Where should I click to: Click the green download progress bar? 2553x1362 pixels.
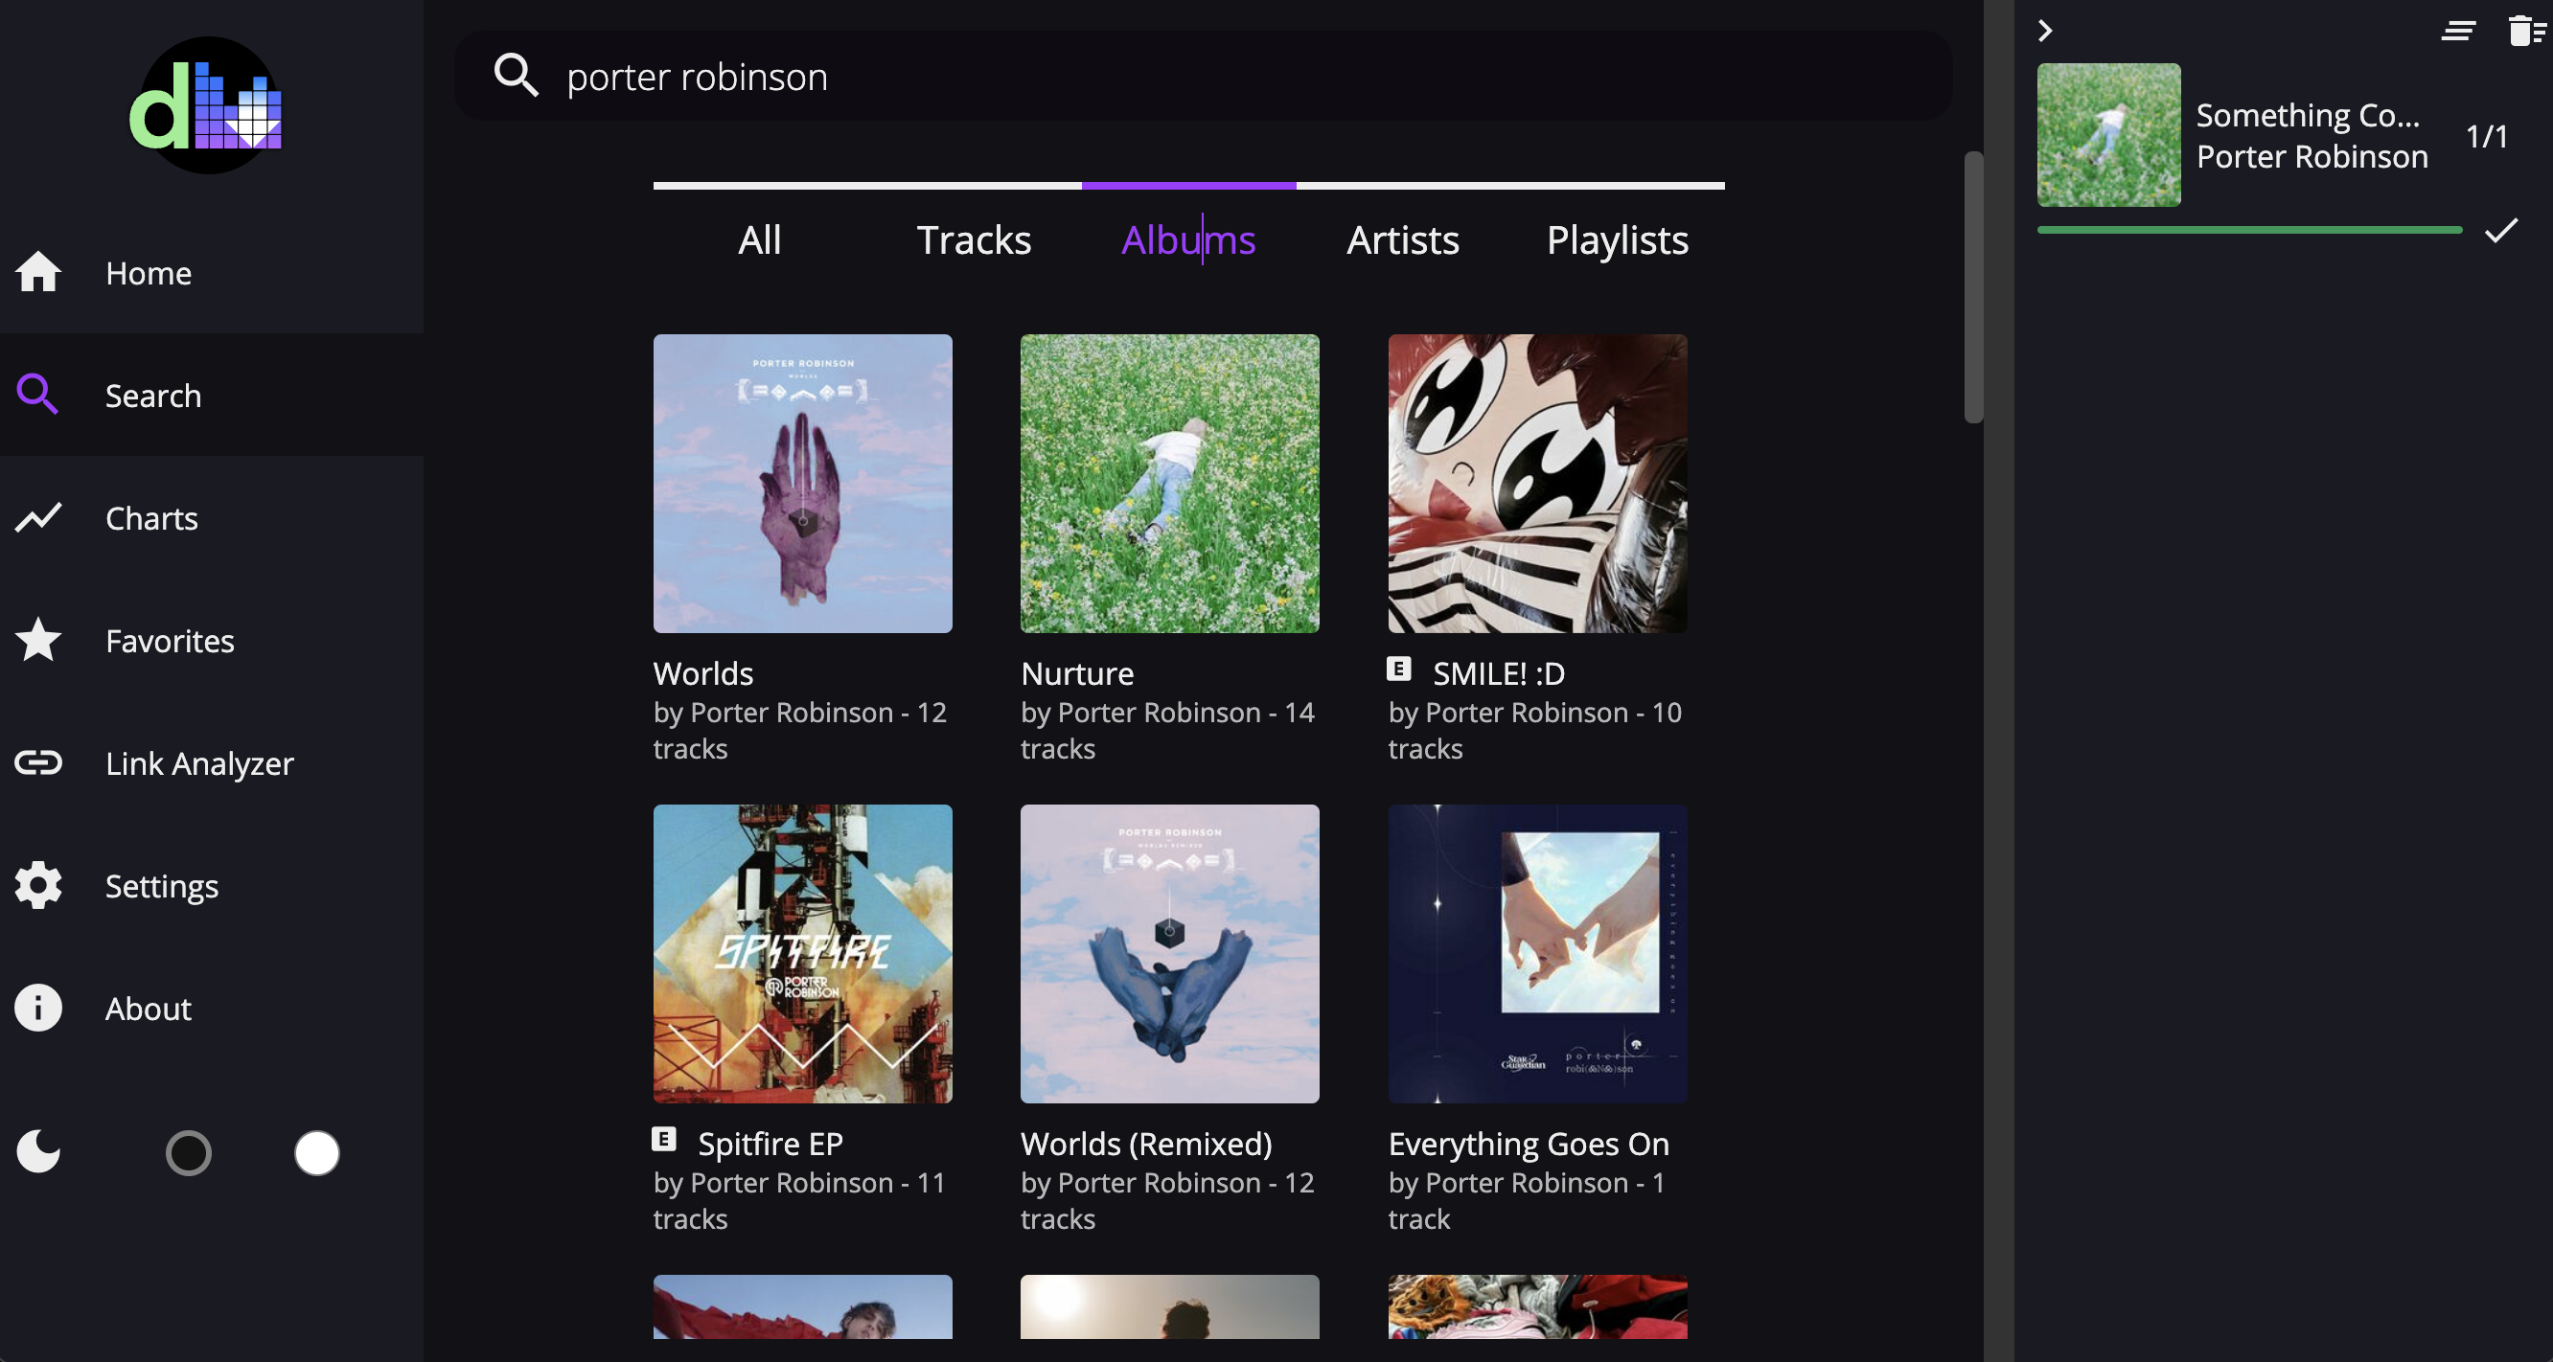[2249, 230]
